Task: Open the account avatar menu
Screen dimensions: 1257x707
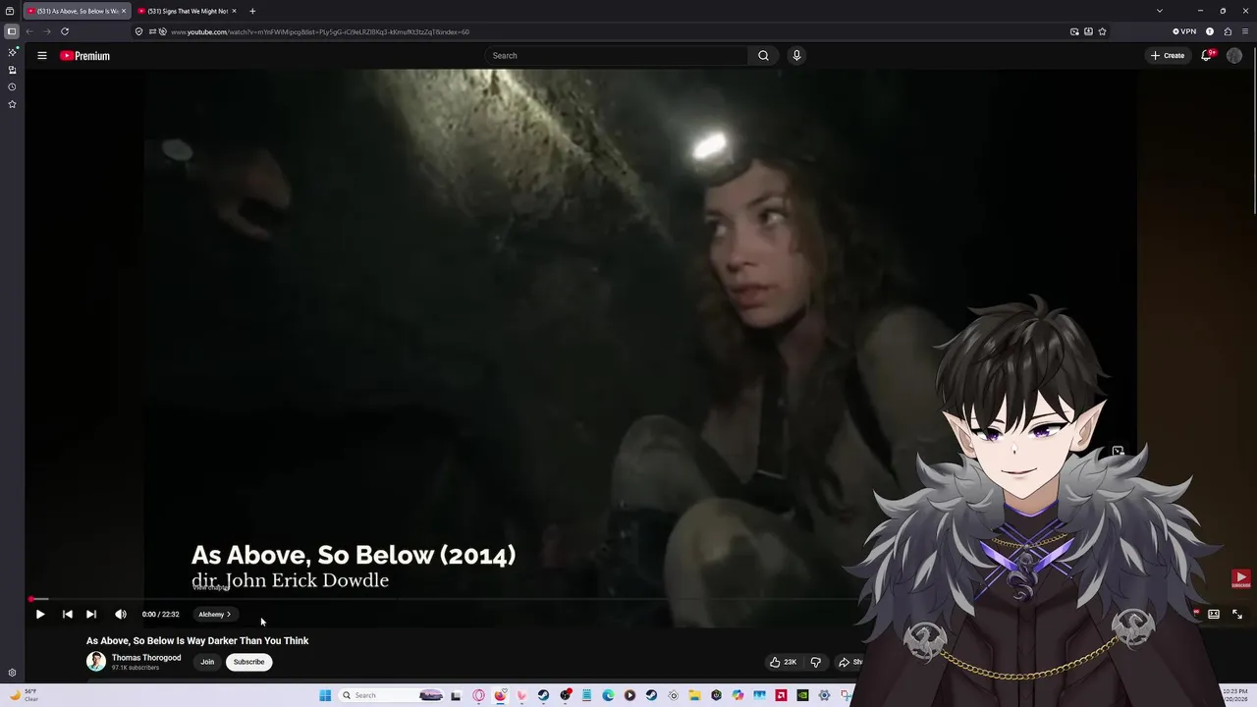Action: 1234,55
